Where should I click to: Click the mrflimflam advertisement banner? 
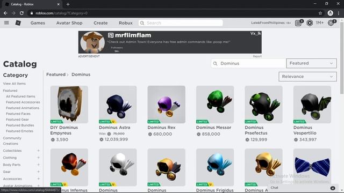tap(170, 42)
